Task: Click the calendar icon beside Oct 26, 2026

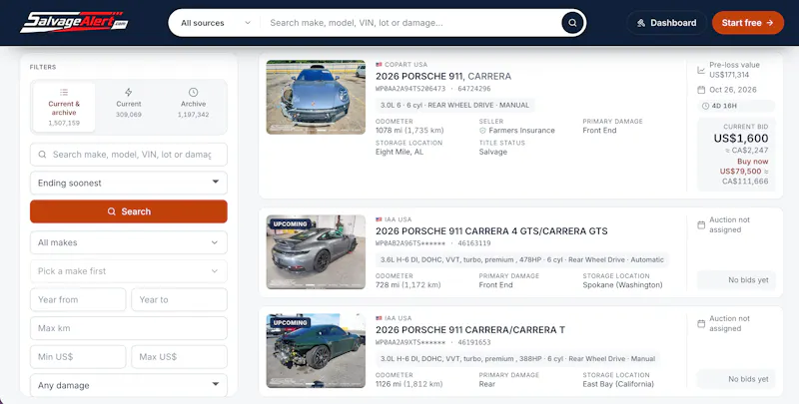Action: [701, 90]
